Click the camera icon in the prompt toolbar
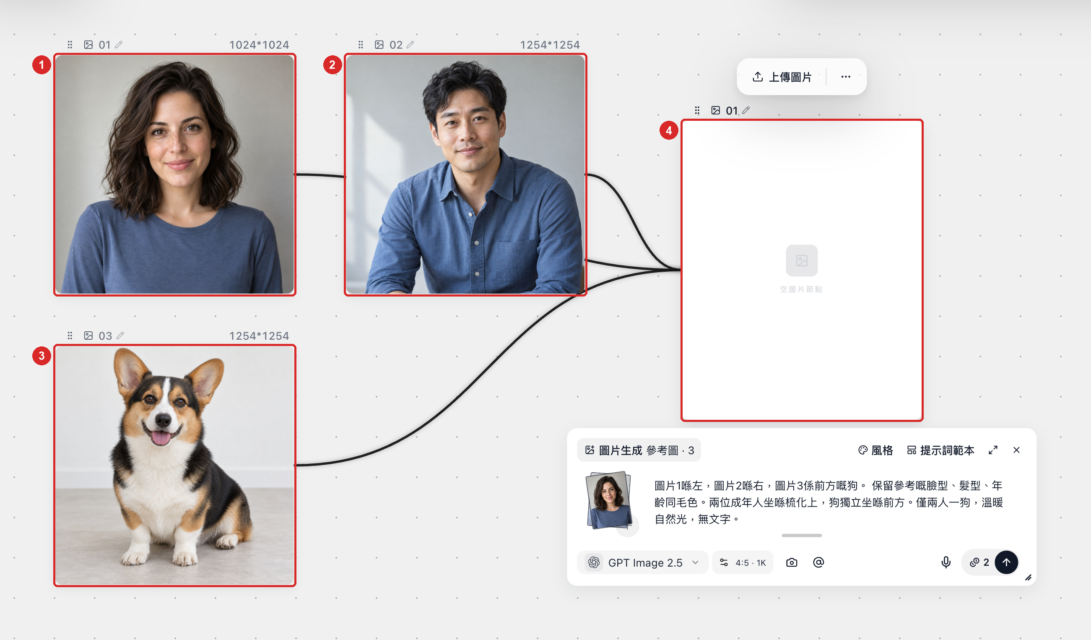The width and height of the screenshot is (1091, 640). (792, 562)
